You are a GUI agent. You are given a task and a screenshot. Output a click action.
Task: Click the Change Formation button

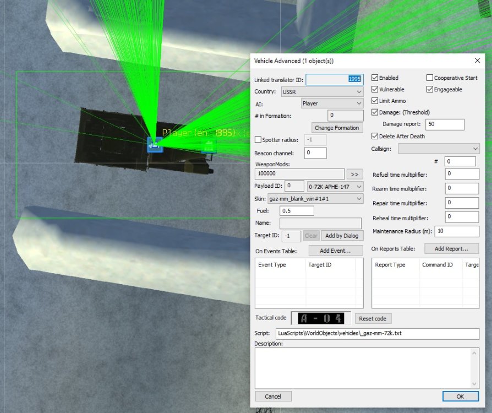point(337,128)
